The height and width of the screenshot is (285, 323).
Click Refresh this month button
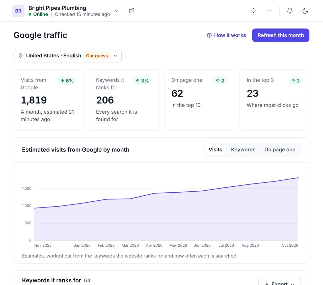pyautogui.click(x=281, y=35)
